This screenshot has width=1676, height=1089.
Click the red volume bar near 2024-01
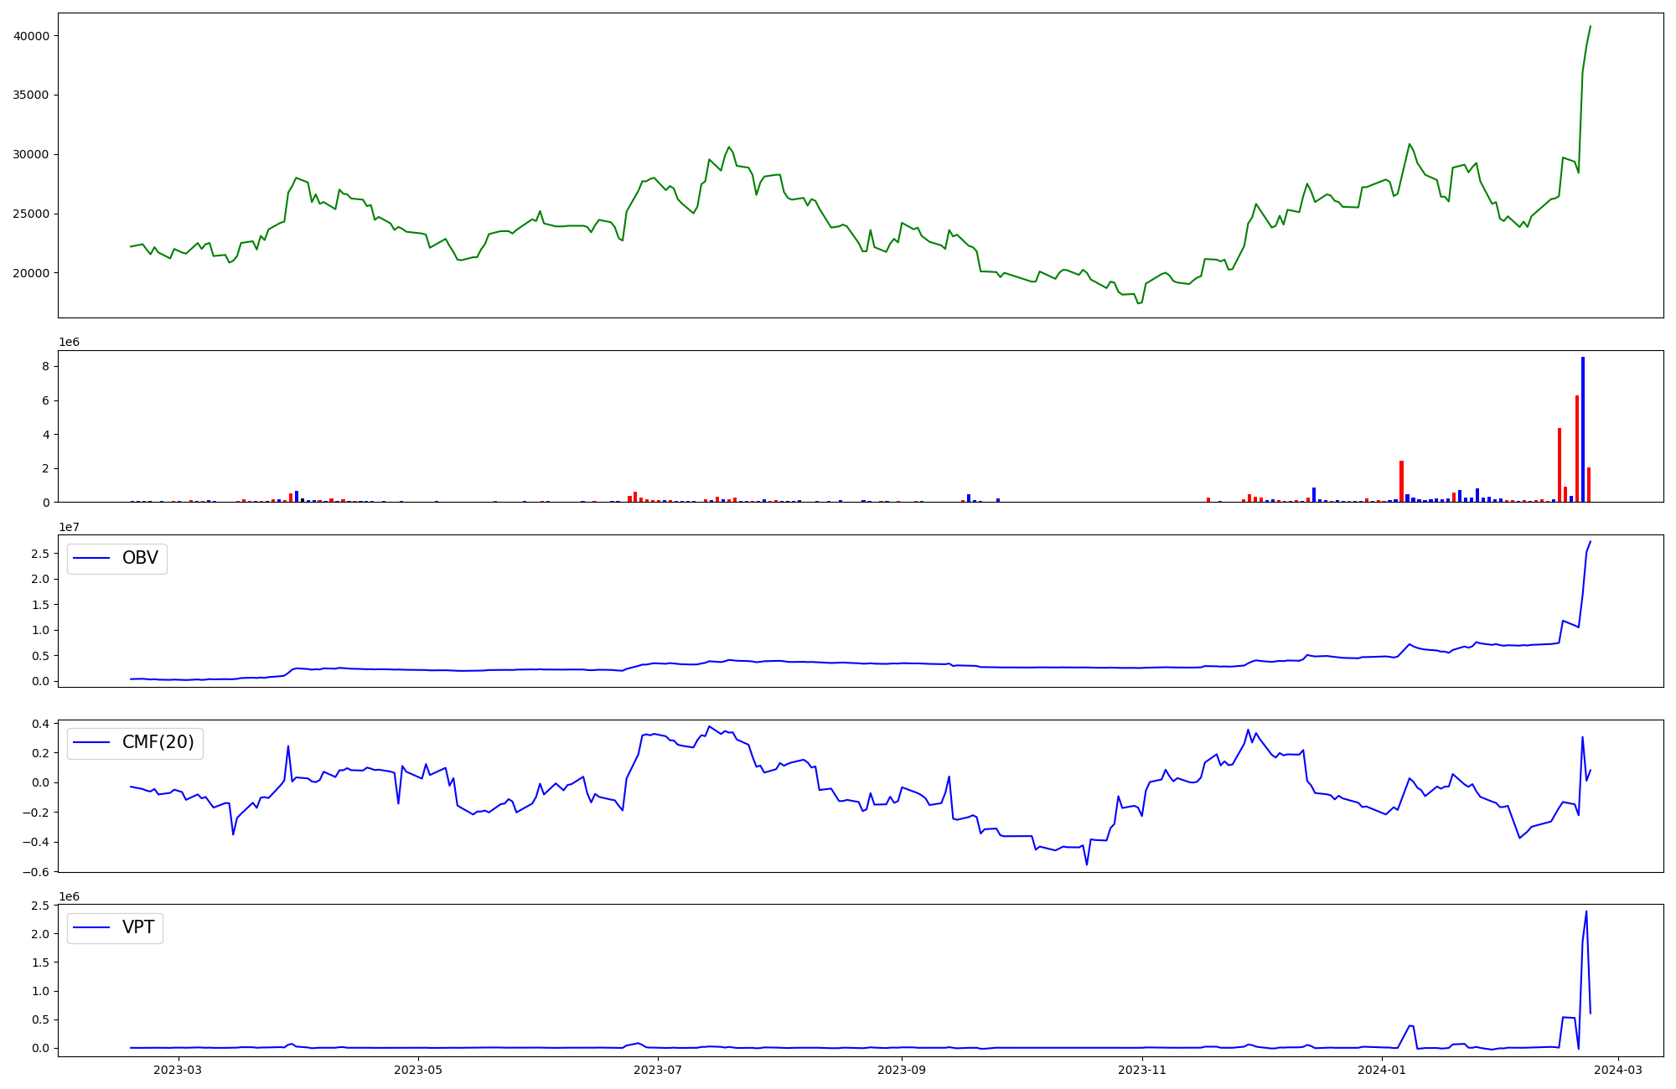(1401, 481)
